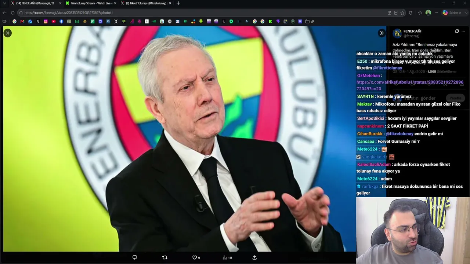Select chat username SAYR1N
Viewport: 470px width, 264px height.
pyautogui.click(x=365, y=96)
